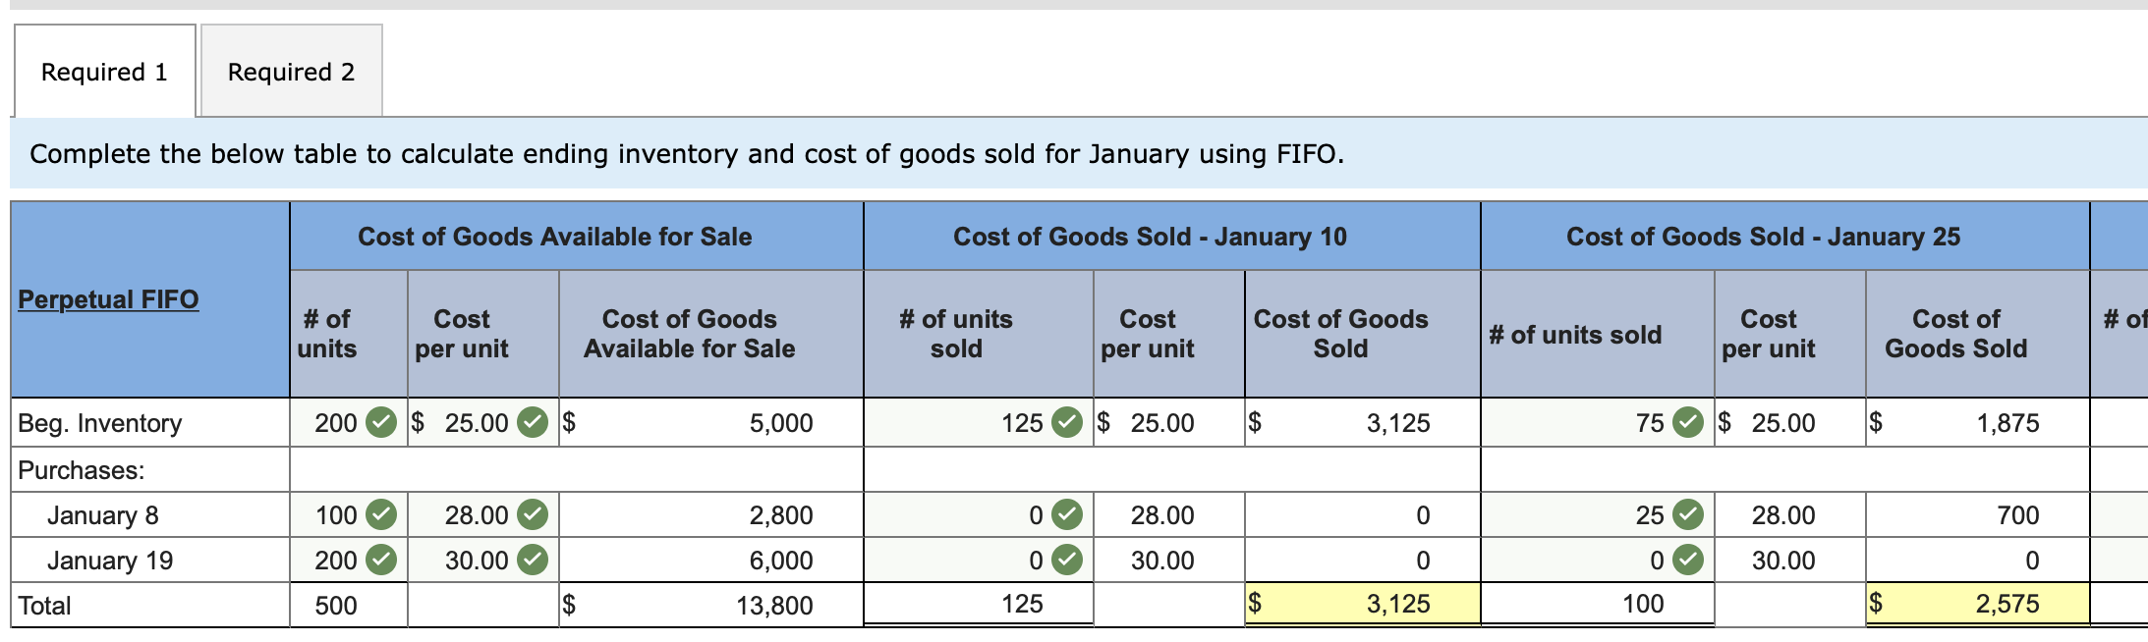Viewport: 2148px width, 642px height.
Task: Click check icon for January 19 row, Jan 25 units sold
Action: pos(1688,560)
